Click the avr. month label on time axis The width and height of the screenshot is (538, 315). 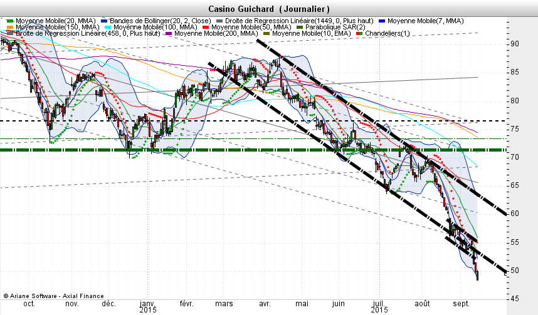[265, 304]
